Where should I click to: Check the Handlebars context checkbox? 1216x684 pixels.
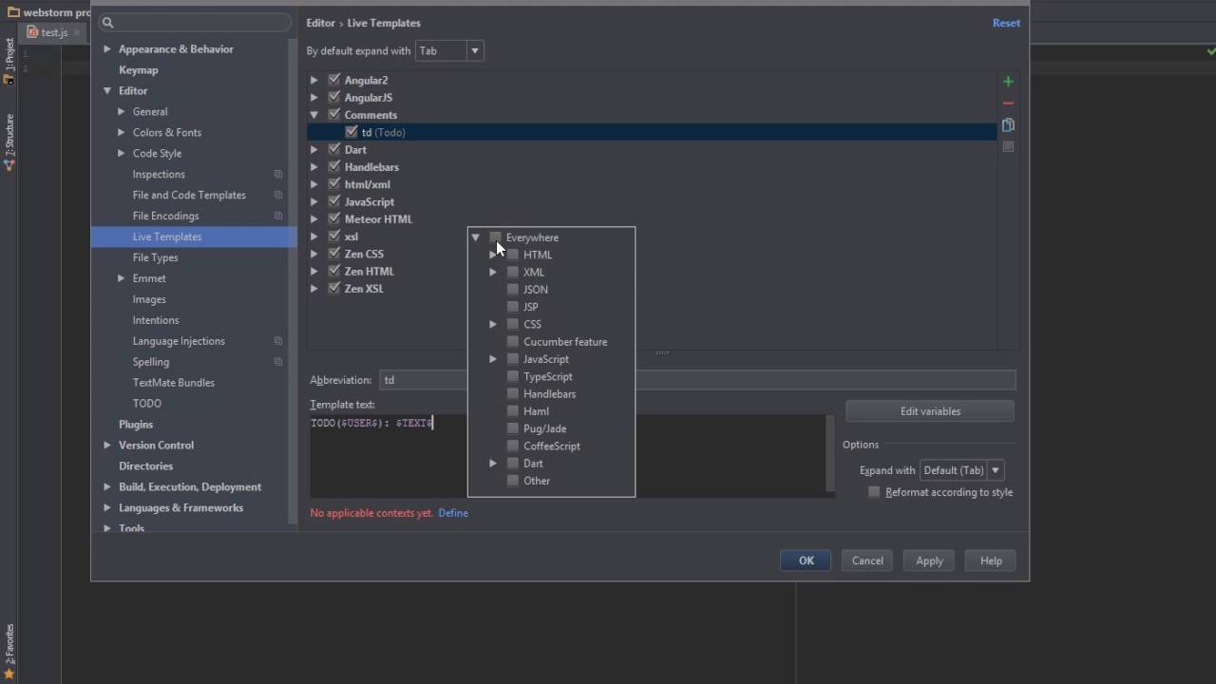[513, 393]
